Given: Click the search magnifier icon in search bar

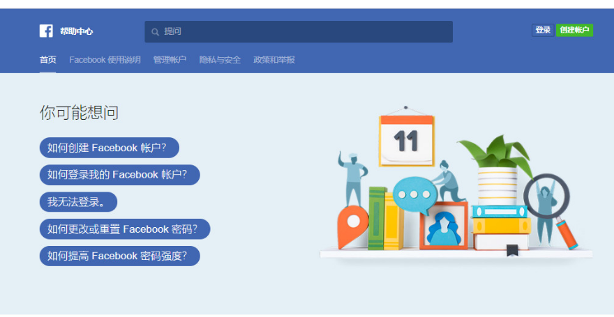Looking at the screenshot, I should (x=155, y=32).
